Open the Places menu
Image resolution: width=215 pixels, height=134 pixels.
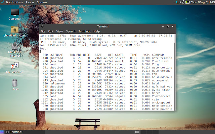pos(30,2)
